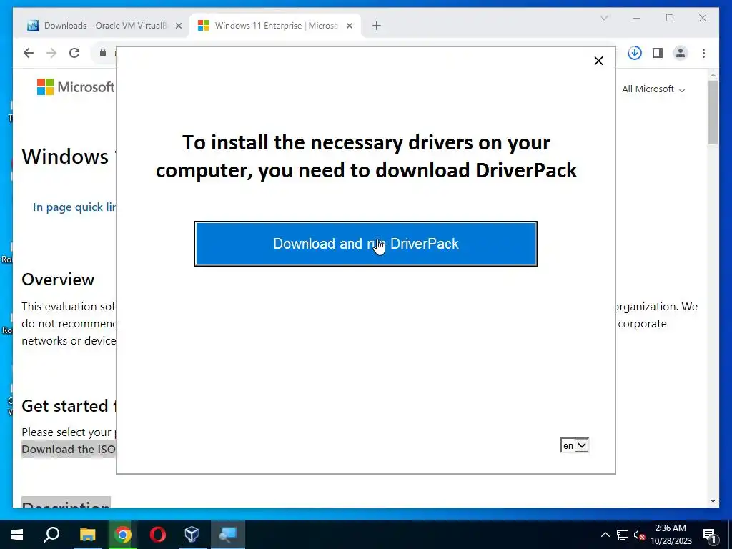
Task: Open File Explorer from taskbar
Action: click(87, 535)
